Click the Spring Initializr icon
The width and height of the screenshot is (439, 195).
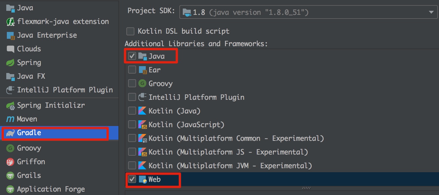click(x=10, y=105)
